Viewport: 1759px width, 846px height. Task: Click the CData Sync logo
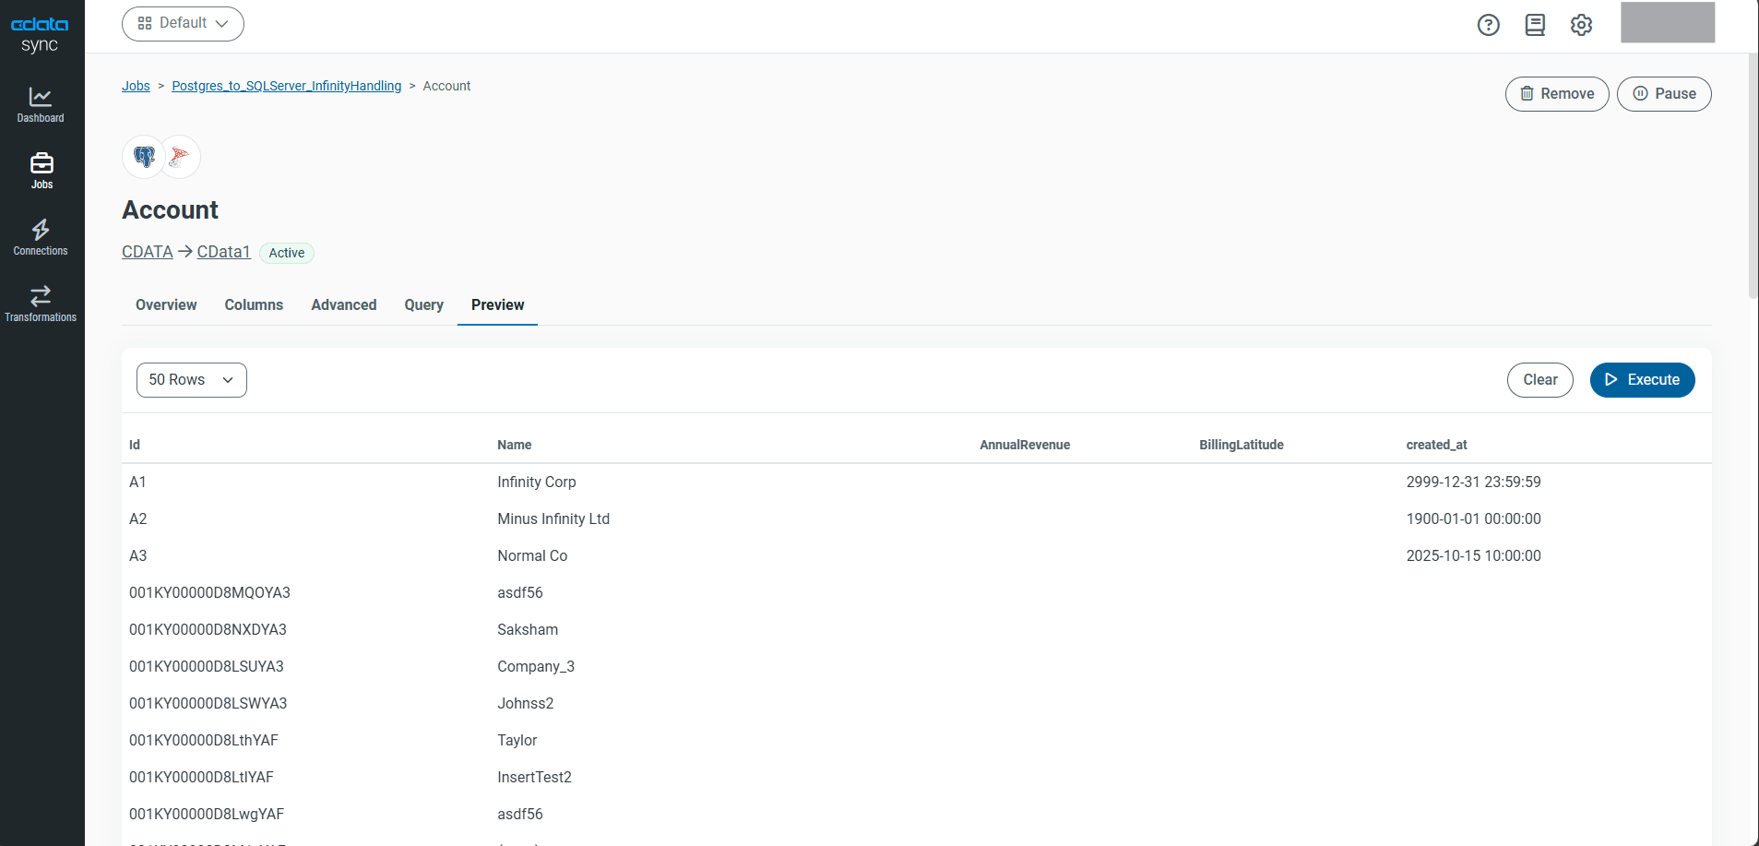[40, 33]
